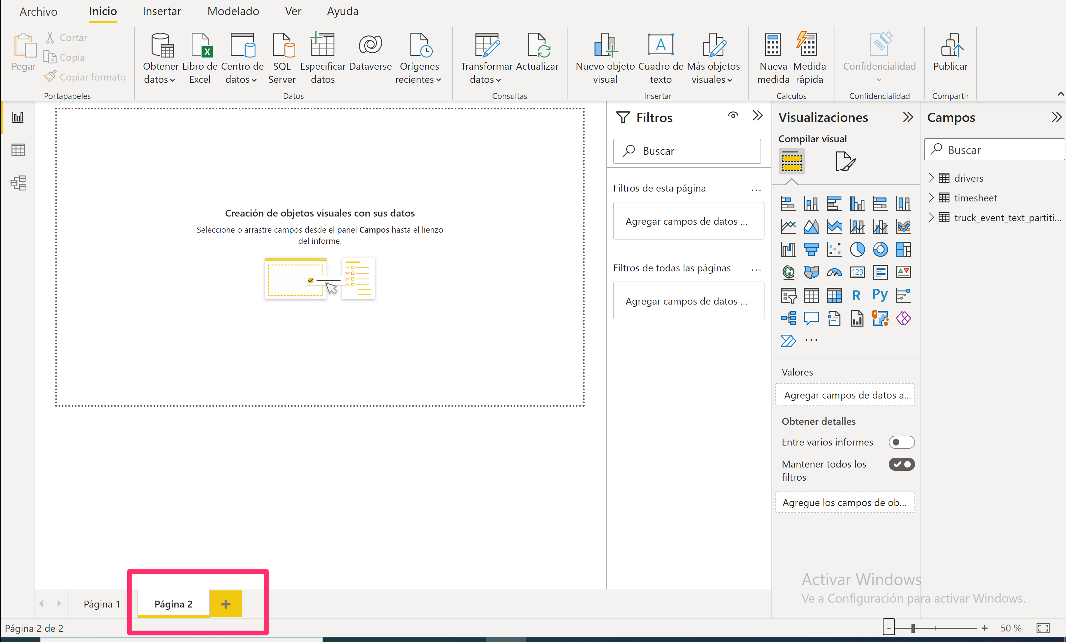This screenshot has height=642, width=1066.
Task: Select treemap visualization
Action: pos(903,249)
